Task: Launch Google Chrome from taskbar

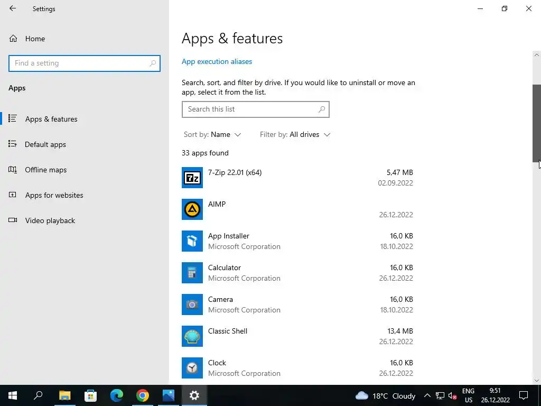Action: 143,395
